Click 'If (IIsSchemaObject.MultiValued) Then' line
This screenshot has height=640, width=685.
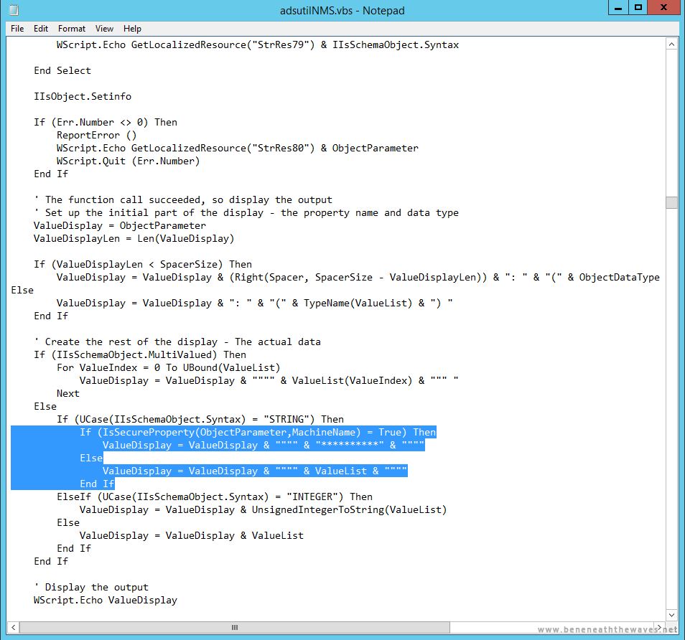[x=140, y=355]
